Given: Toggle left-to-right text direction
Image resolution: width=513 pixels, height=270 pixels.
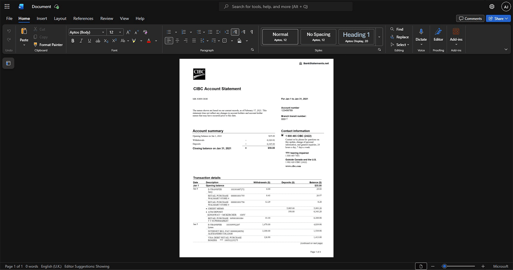Looking at the screenshot, I should click(235, 32).
